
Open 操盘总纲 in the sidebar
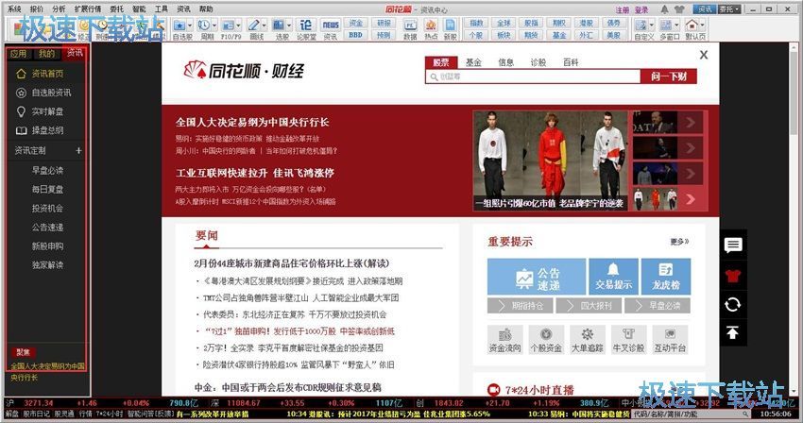(47, 130)
